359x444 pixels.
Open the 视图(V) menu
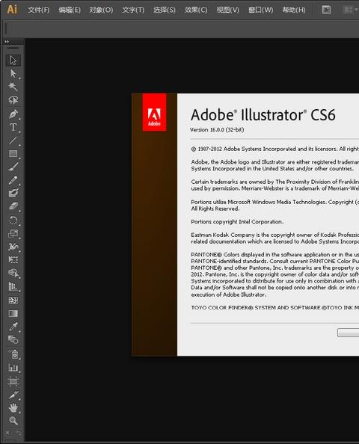coord(227,10)
